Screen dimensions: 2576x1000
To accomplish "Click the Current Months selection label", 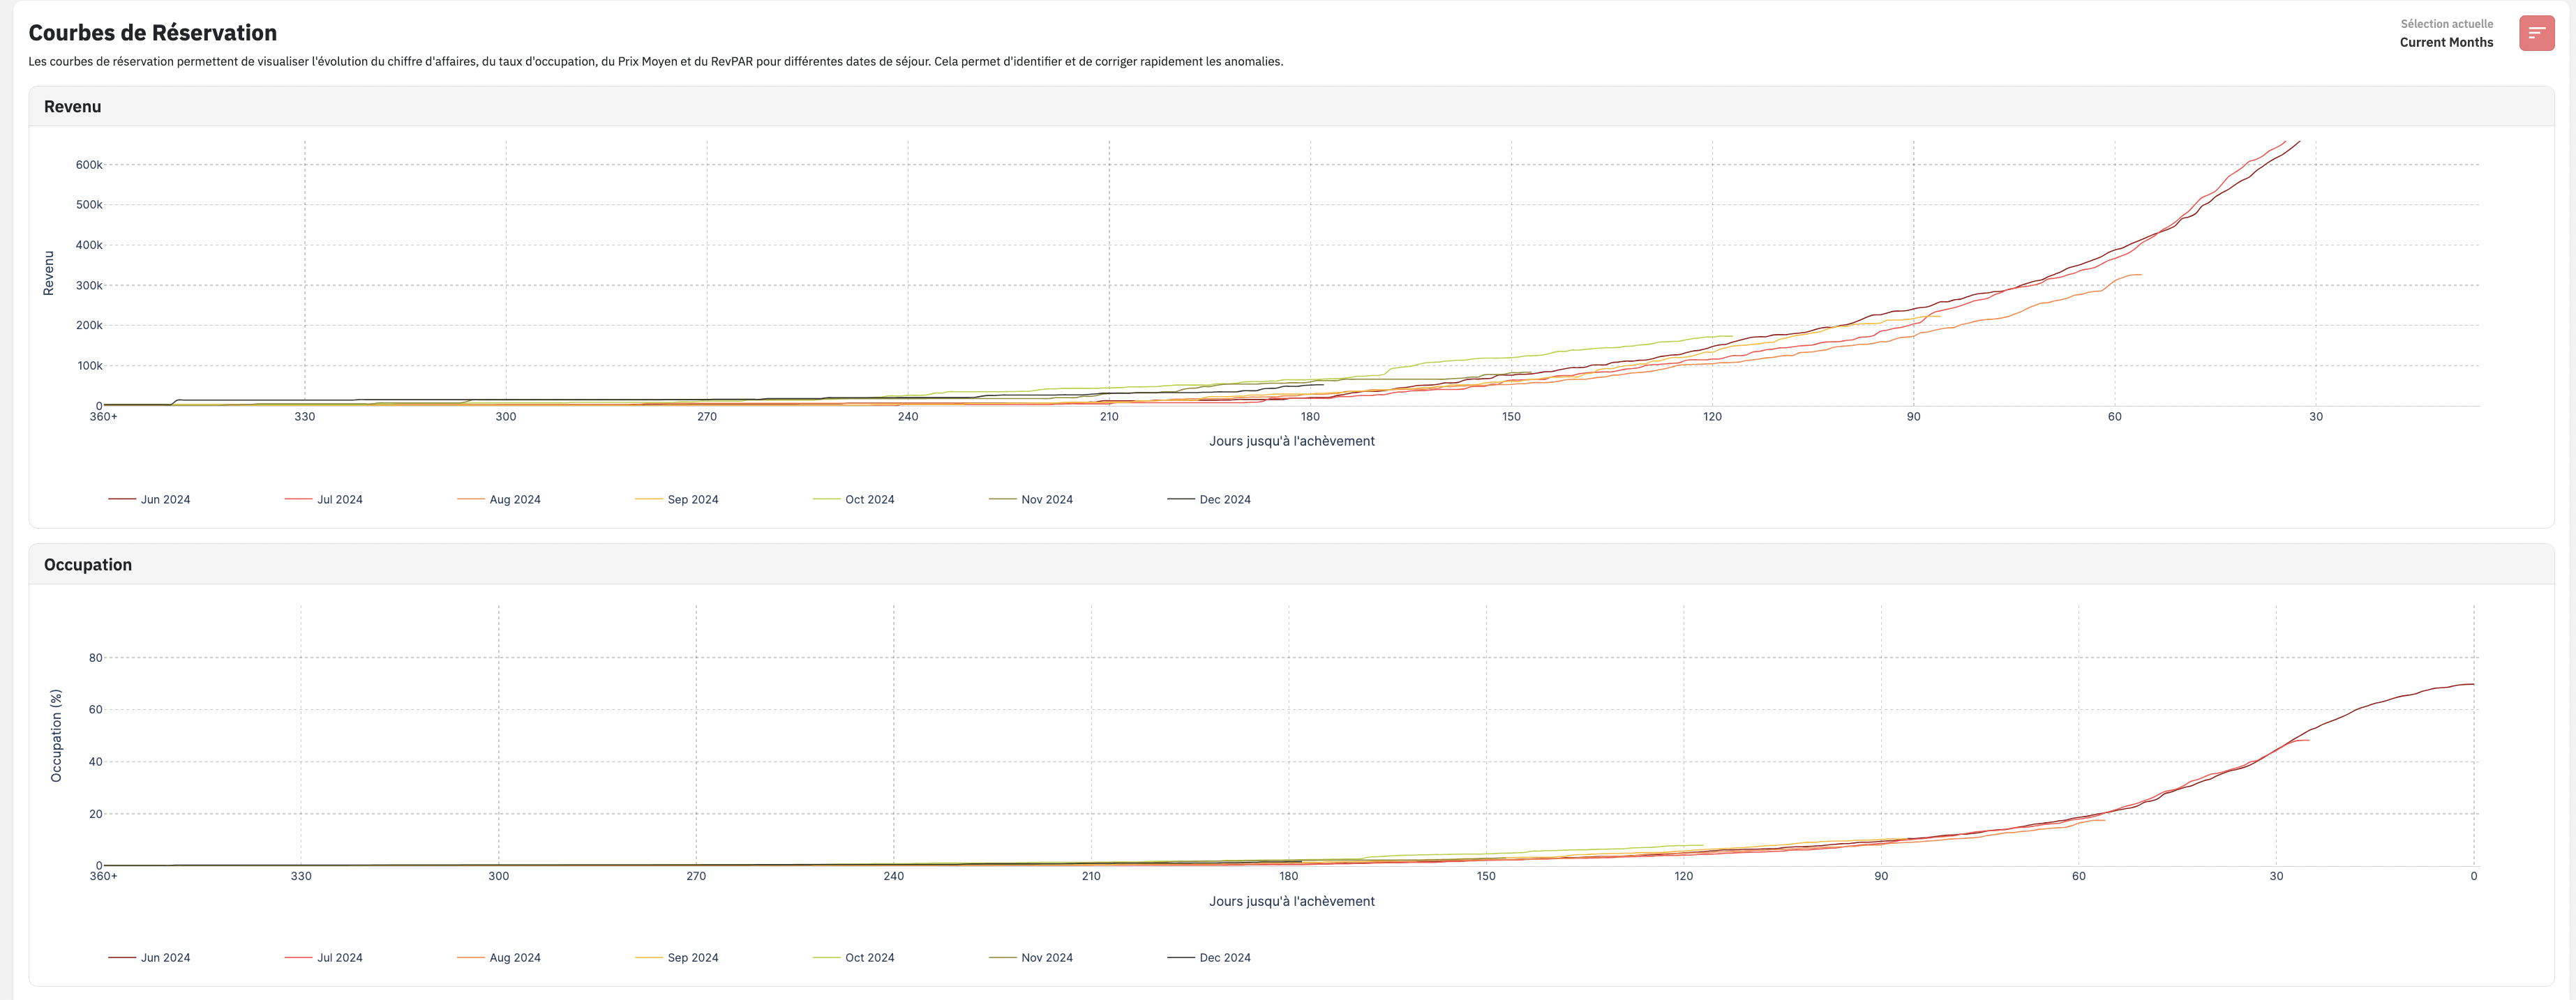I will pyautogui.click(x=2446, y=42).
